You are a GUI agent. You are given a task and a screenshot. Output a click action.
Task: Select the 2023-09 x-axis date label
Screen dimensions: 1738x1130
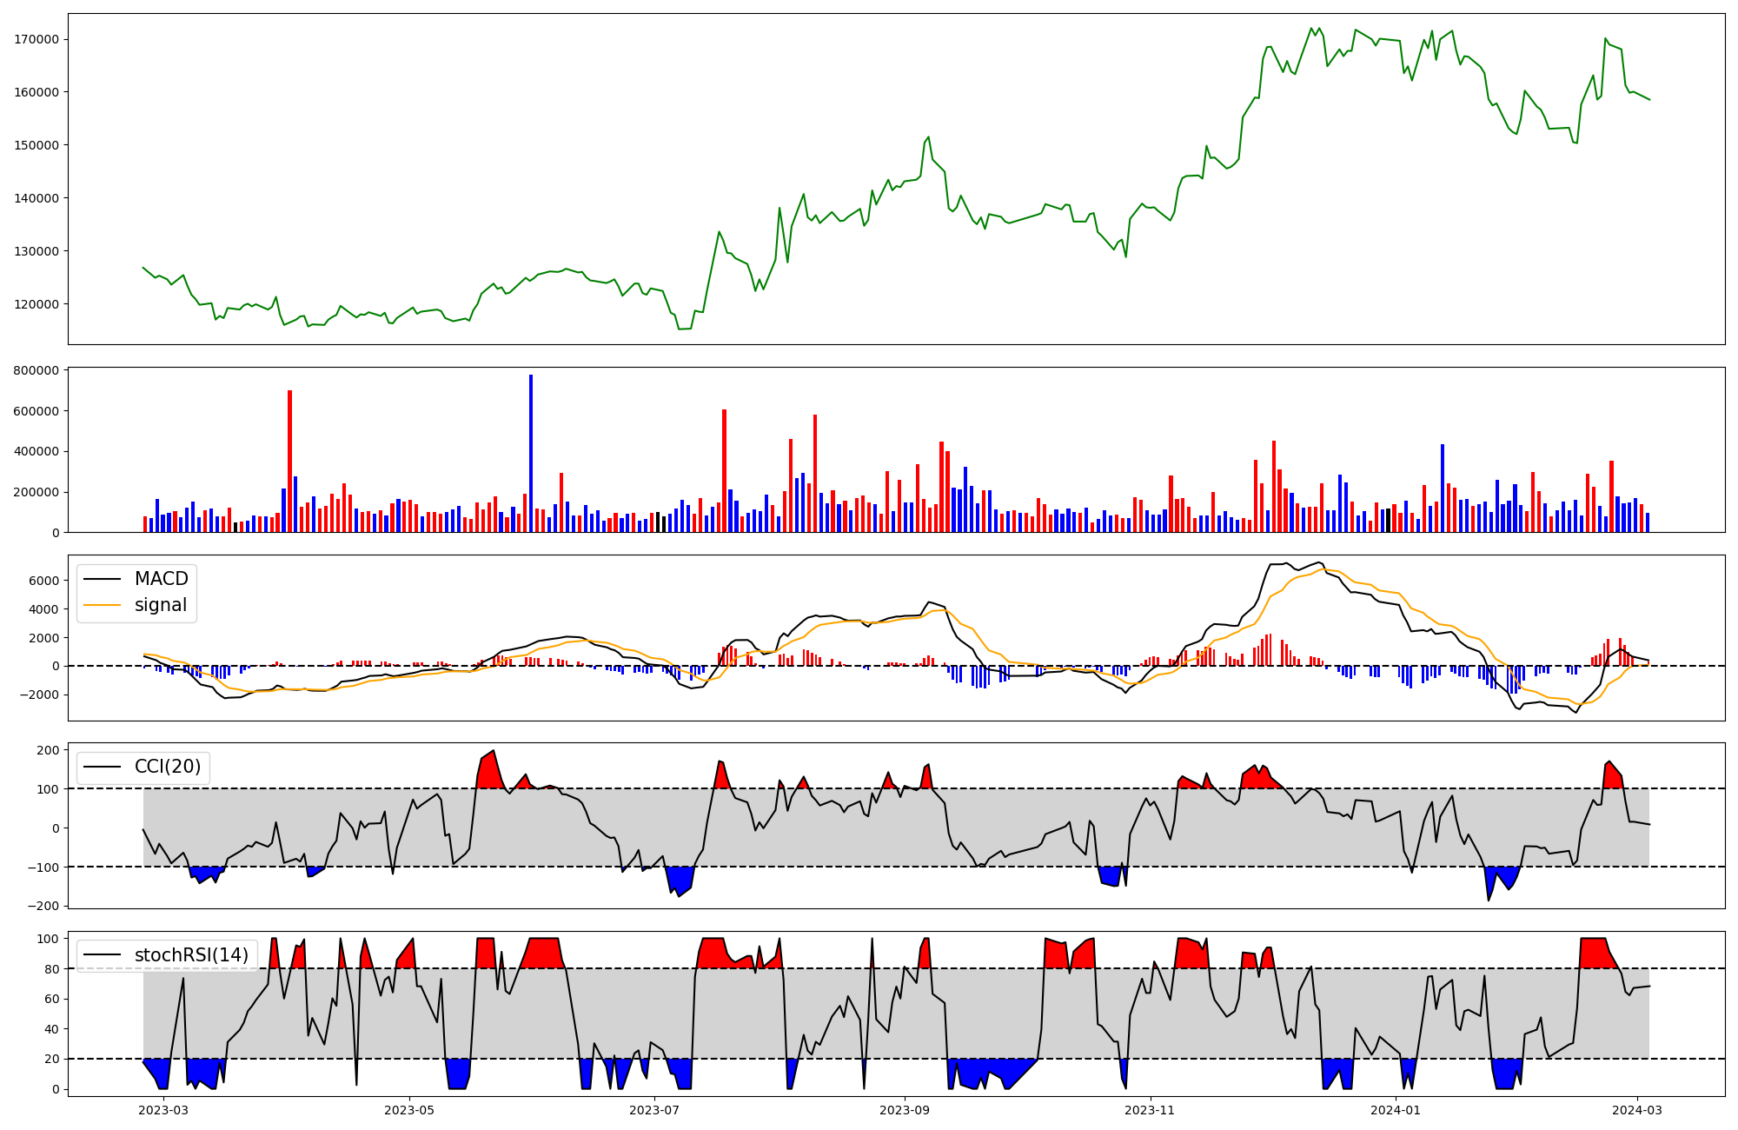click(905, 1110)
